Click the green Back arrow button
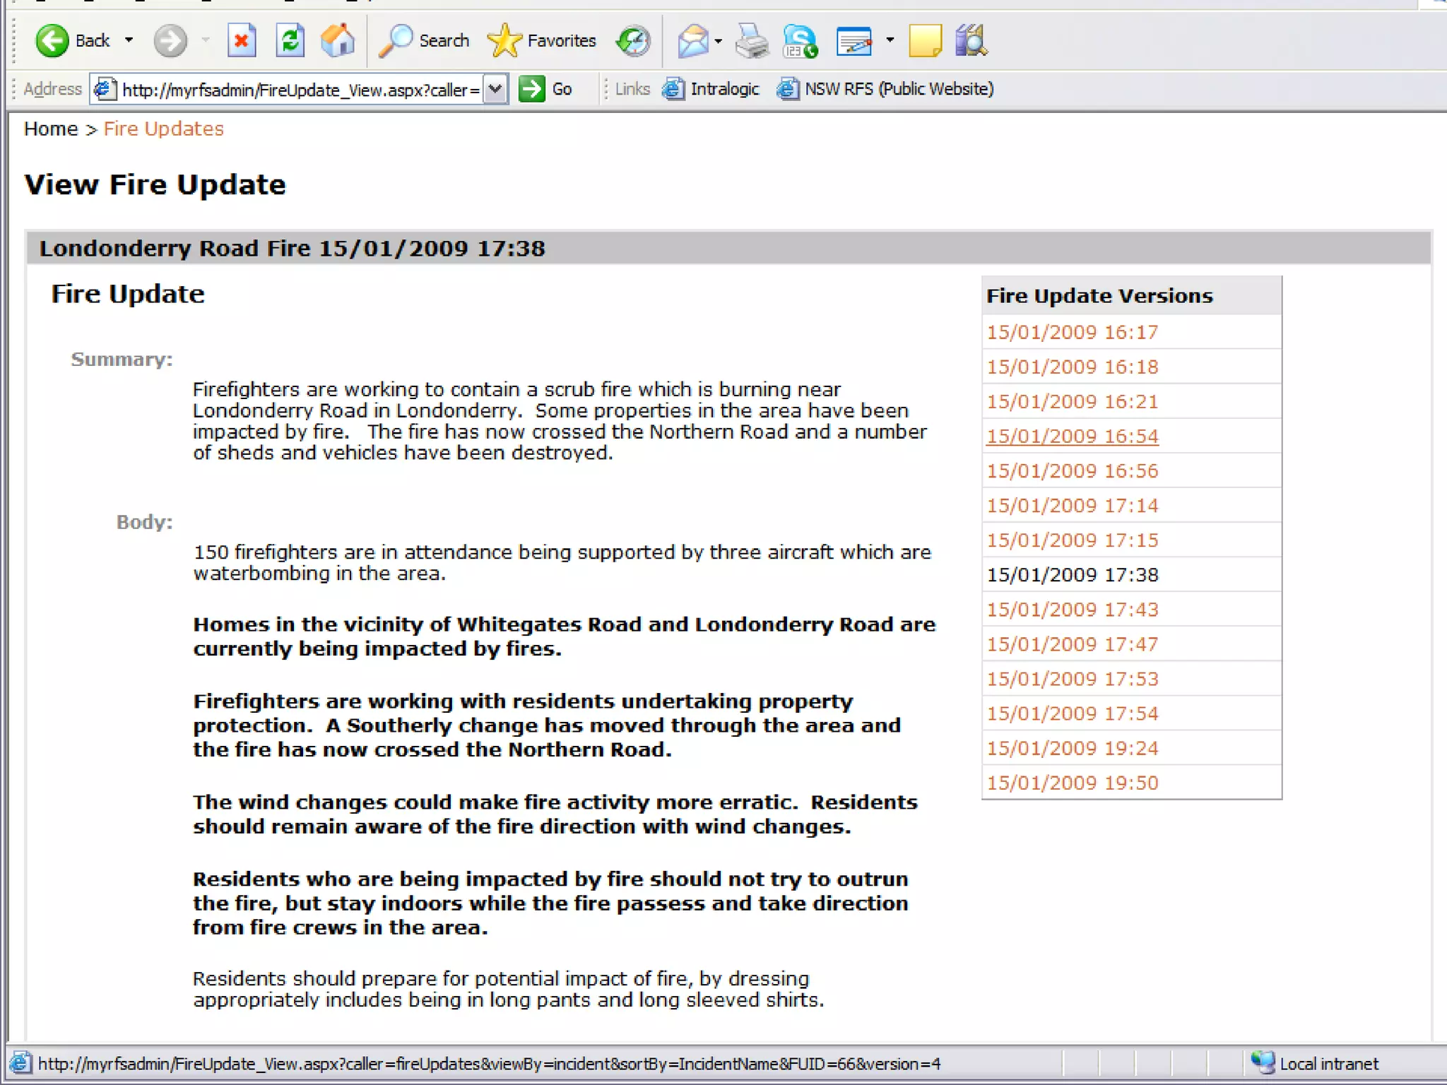The width and height of the screenshot is (1447, 1085). pos(52,40)
